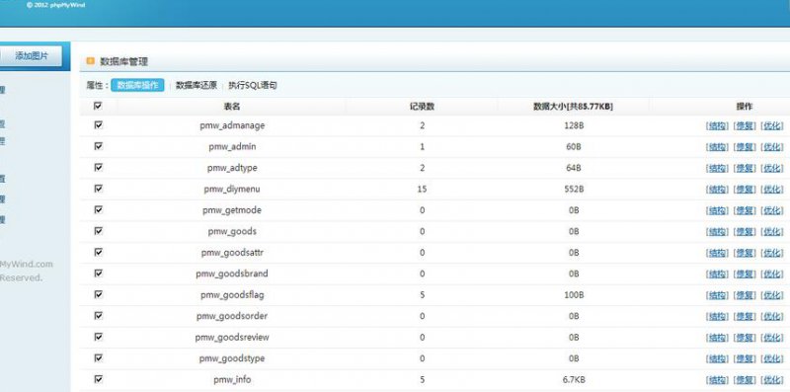
Task: Switch to the 数据库操作 tab
Action: [137, 85]
